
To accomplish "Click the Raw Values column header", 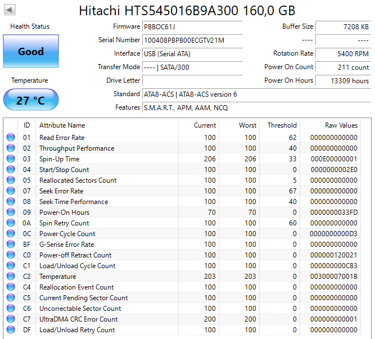I will click(331, 125).
